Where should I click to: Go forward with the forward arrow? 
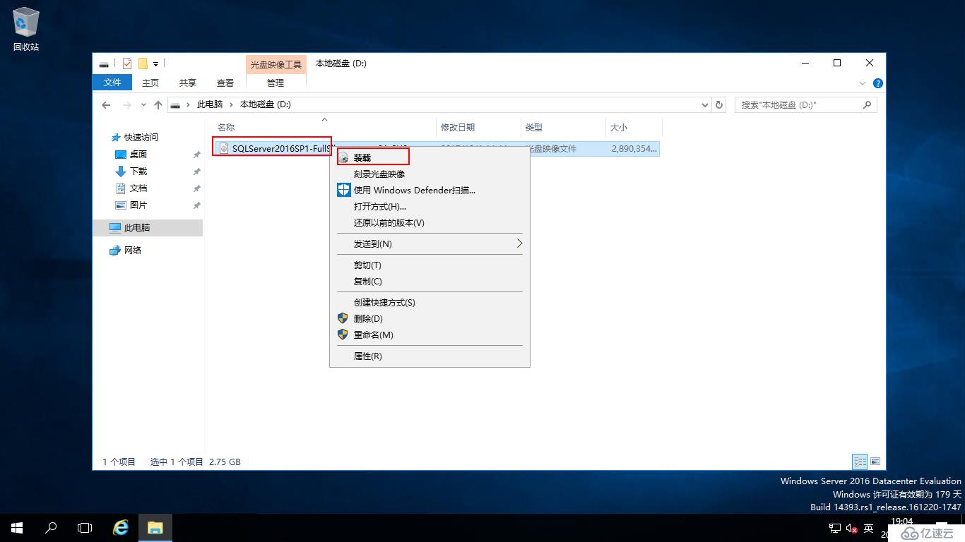point(127,104)
